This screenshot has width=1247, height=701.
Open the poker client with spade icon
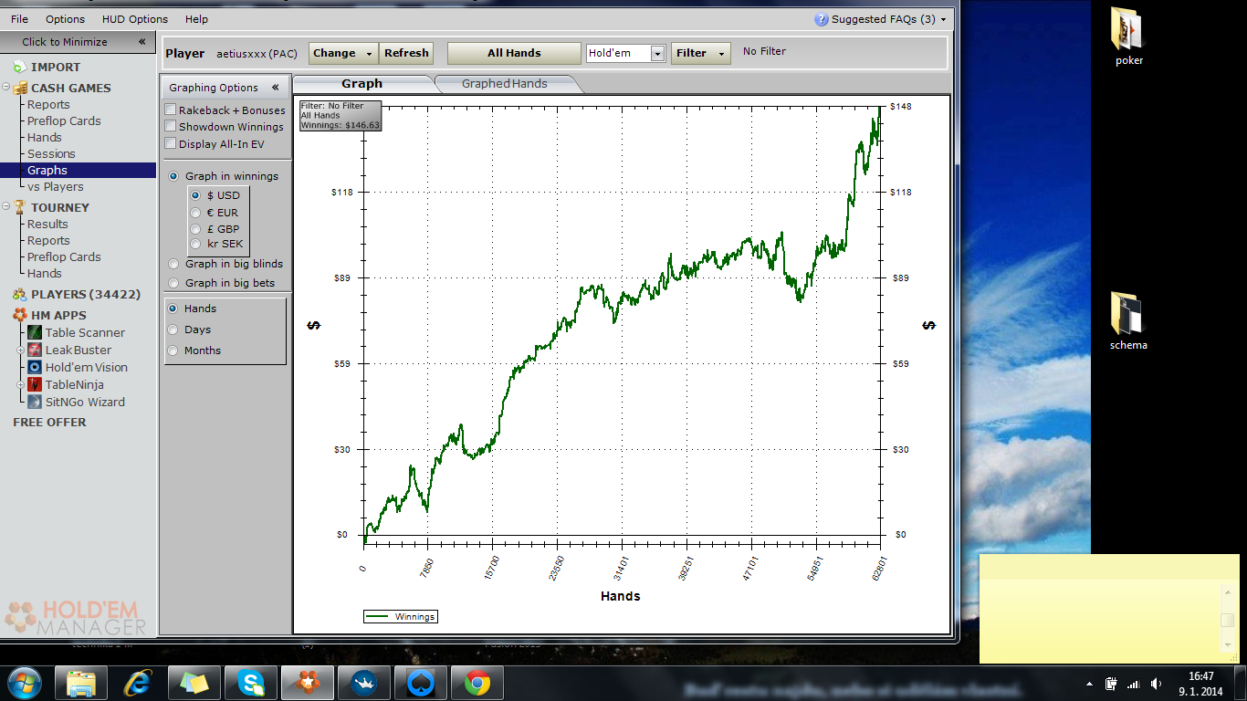coord(421,683)
